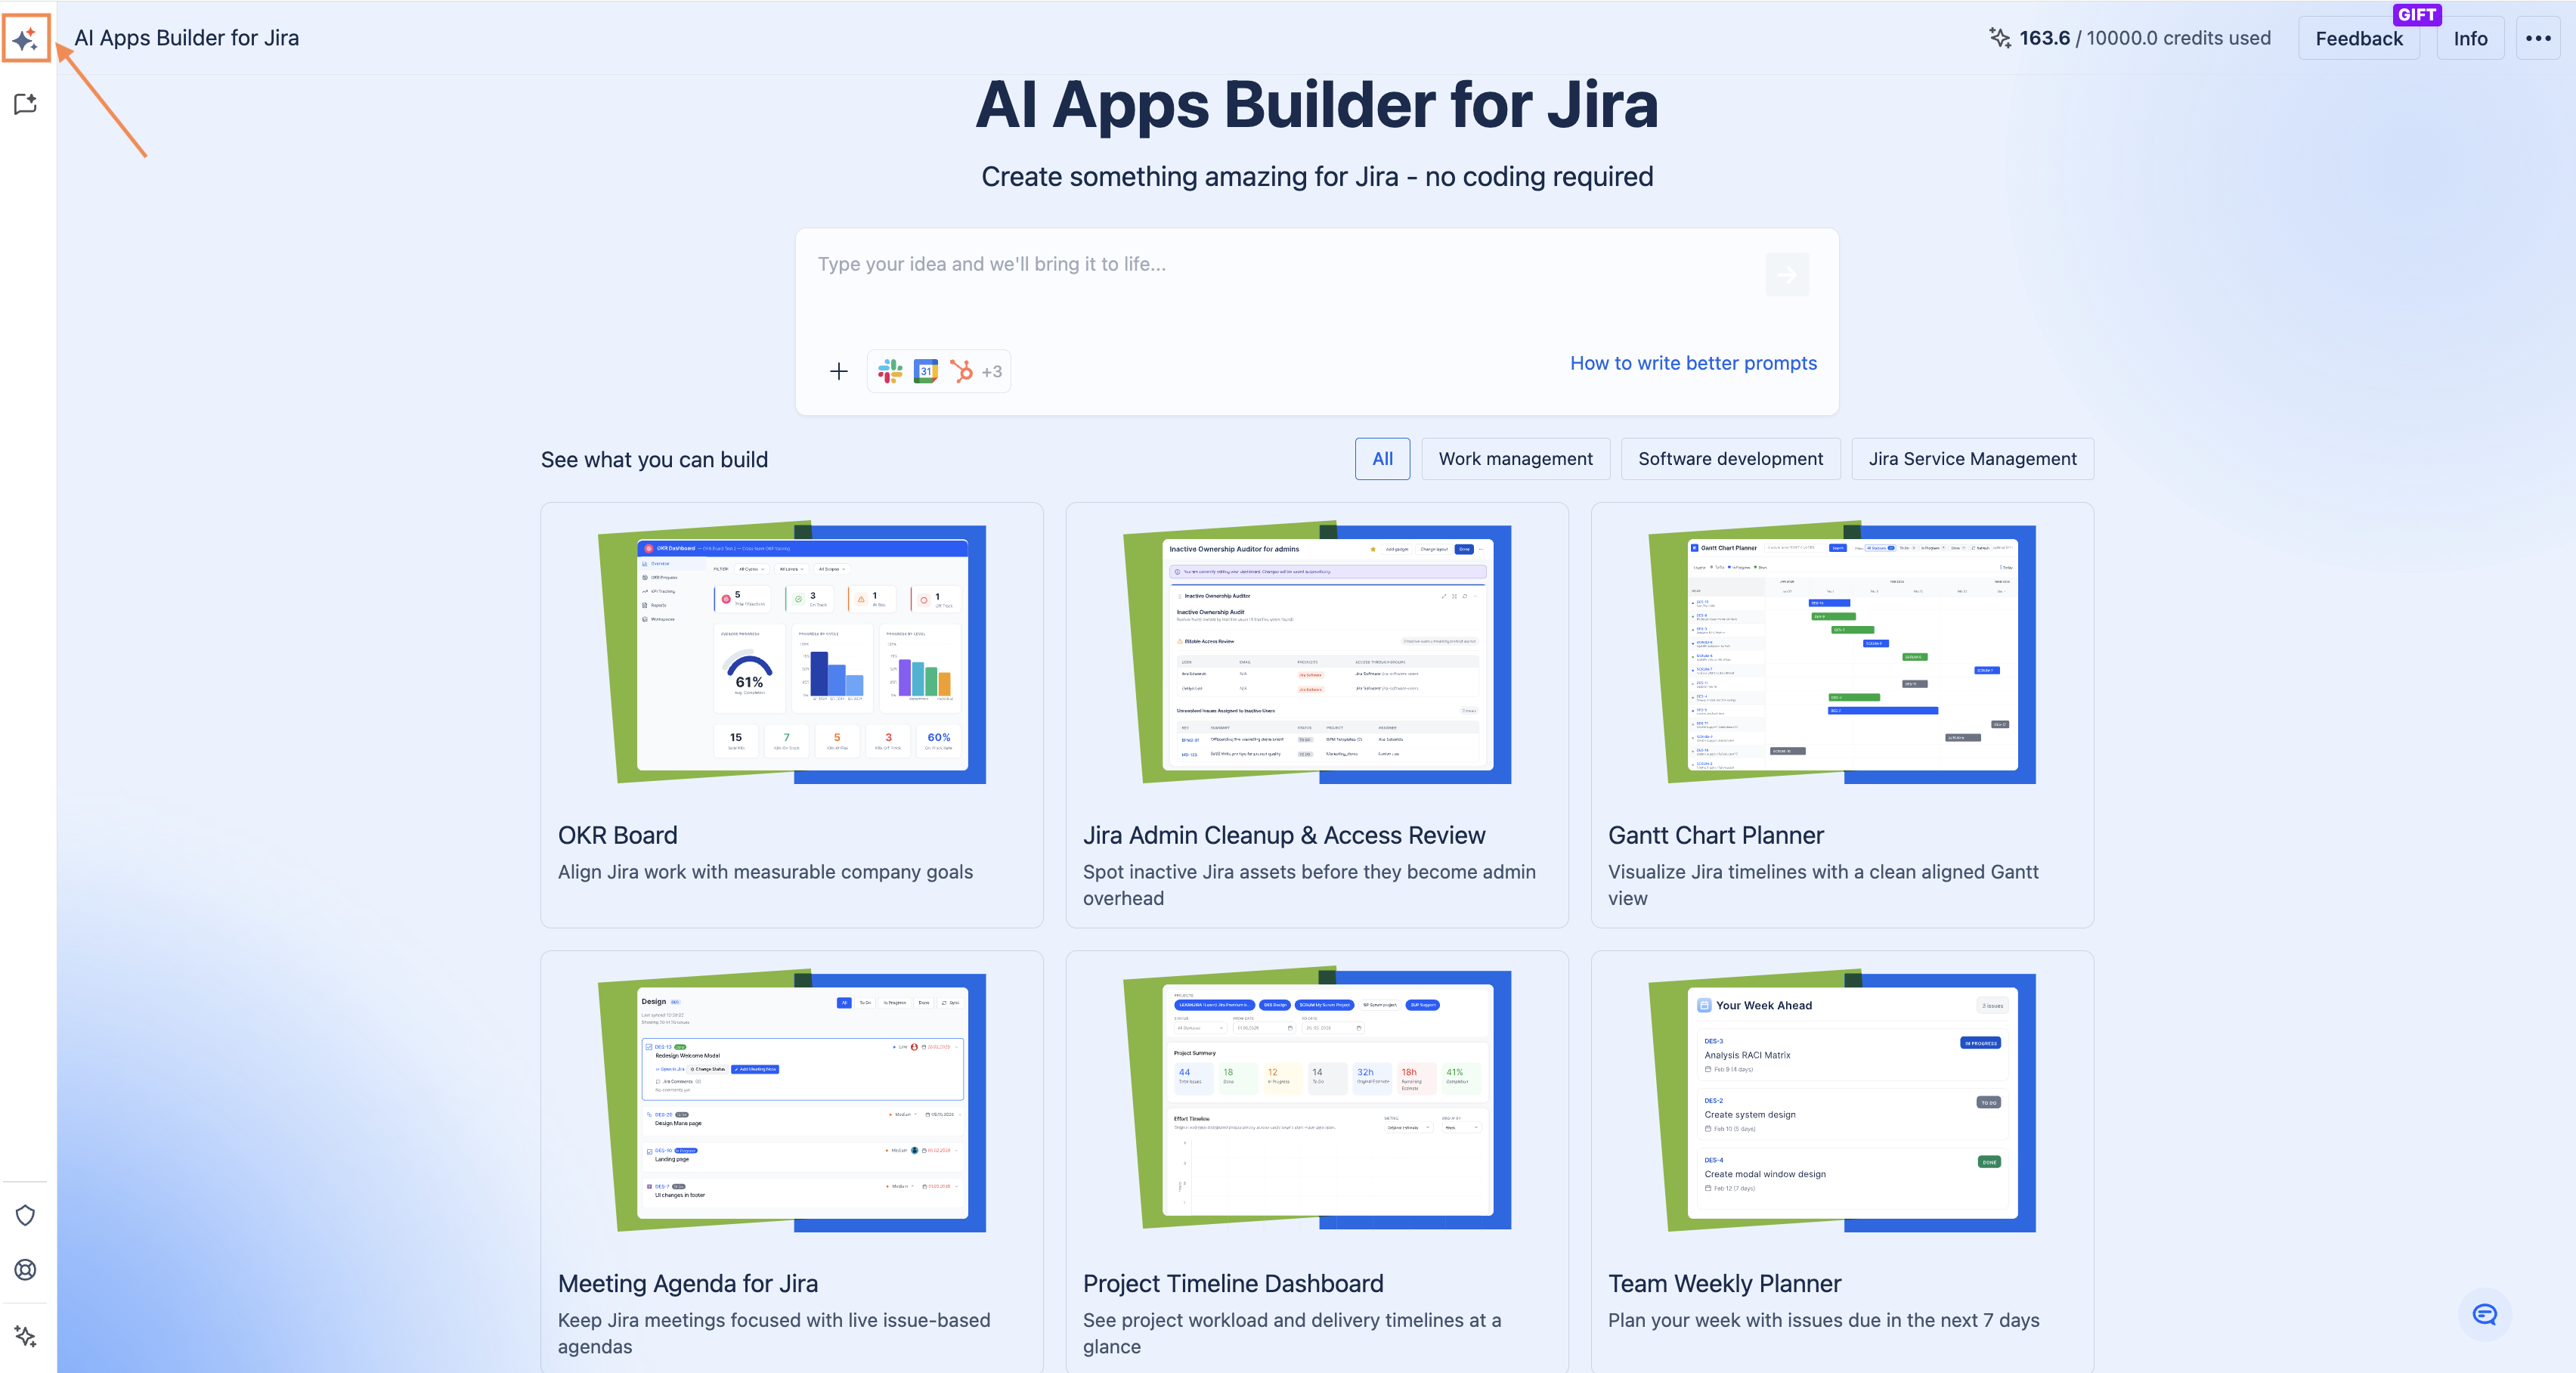Open the lifebuoy support icon

26,1269
